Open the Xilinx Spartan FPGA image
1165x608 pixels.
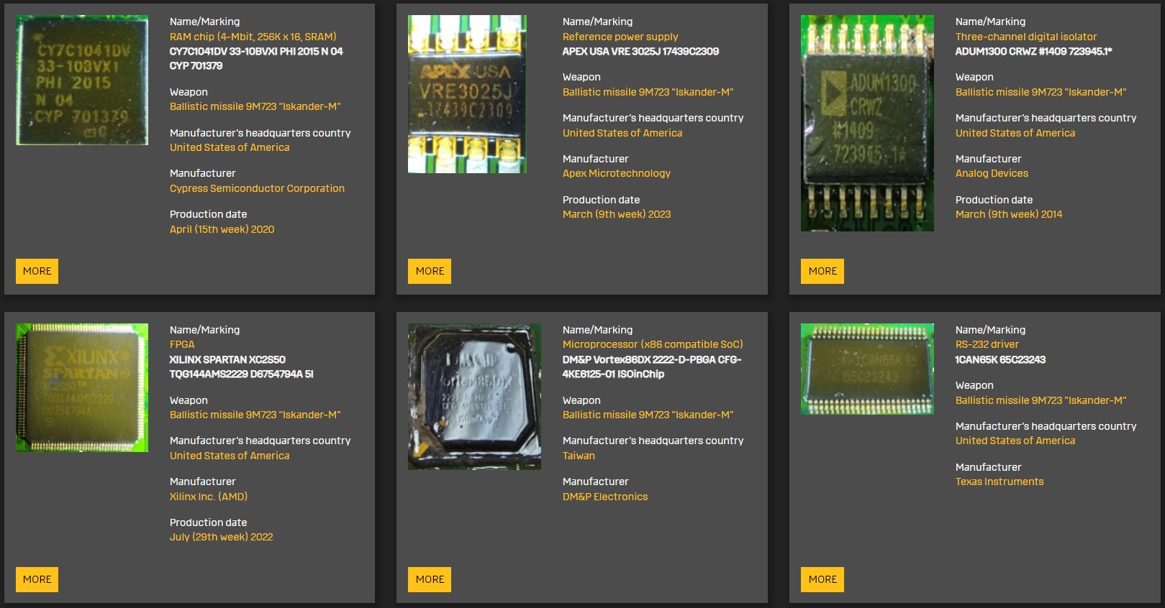tap(82, 387)
